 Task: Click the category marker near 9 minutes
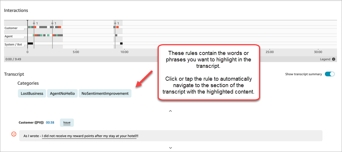[115, 23]
